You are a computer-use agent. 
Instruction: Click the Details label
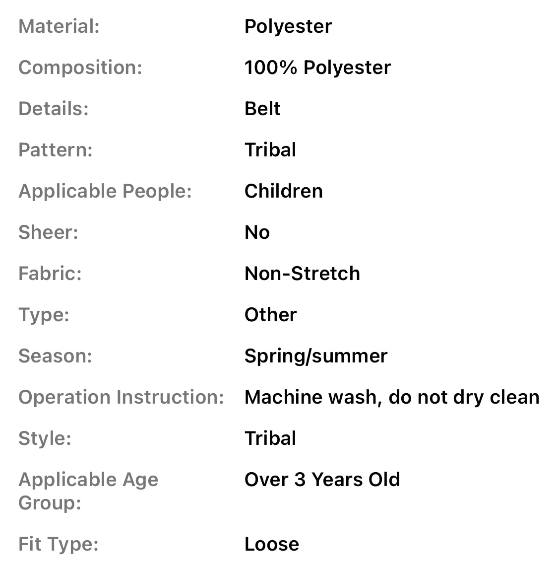[54, 109]
